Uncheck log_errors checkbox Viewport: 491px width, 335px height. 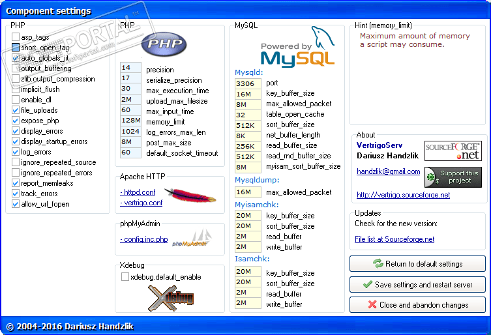click(x=16, y=152)
